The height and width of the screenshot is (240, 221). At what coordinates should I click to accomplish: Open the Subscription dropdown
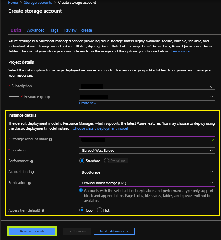point(147,86)
